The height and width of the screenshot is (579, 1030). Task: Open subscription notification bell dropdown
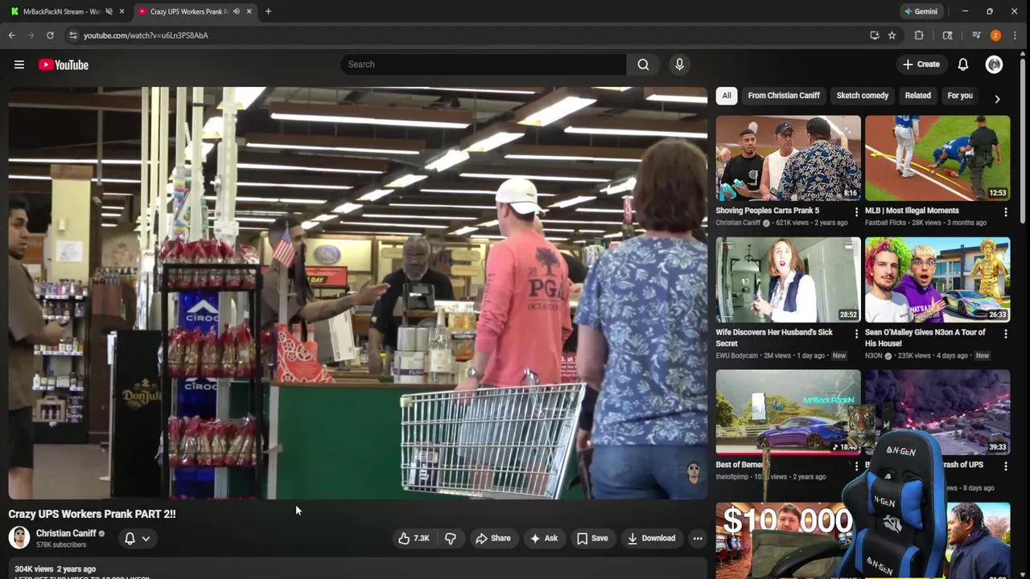[x=137, y=538]
